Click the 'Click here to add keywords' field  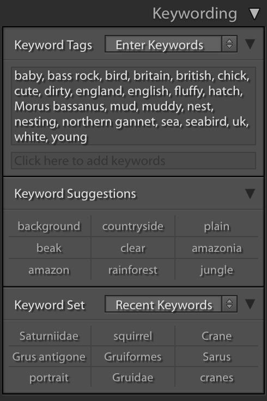(133, 161)
